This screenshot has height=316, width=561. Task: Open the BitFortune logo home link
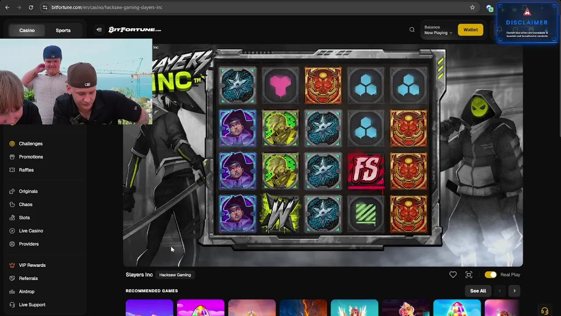[135, 30]
